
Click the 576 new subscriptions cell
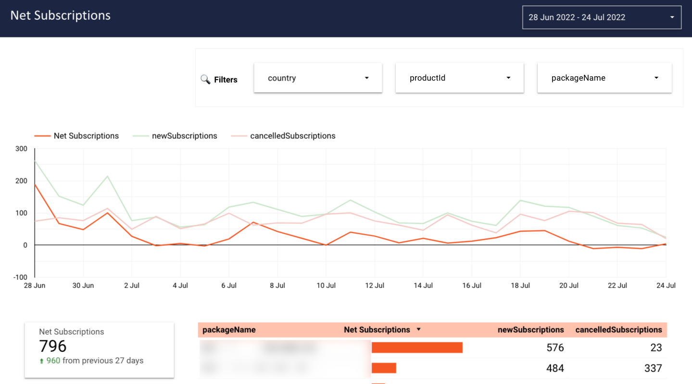(555, 348)
